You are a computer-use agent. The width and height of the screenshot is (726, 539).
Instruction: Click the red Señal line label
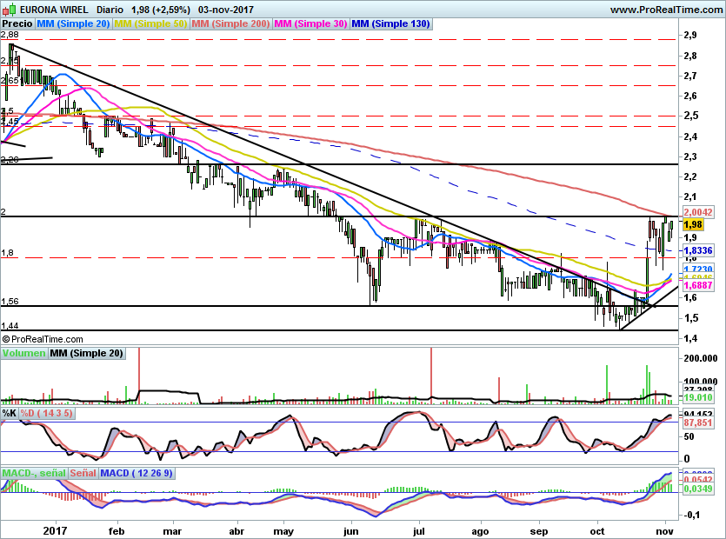pos(83,473)
